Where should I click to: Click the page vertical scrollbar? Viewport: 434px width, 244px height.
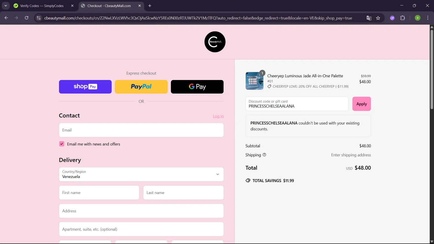(x=432, y=69)
